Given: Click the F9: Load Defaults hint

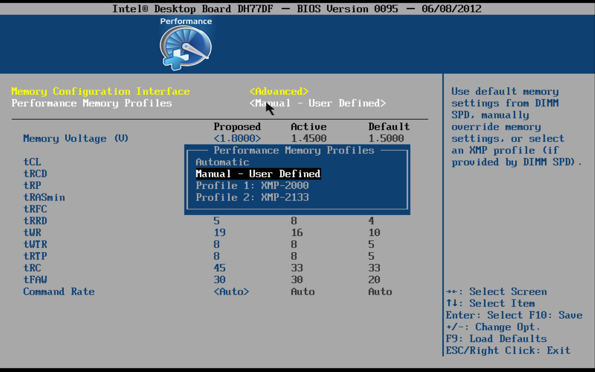Looking at the screenshot, I should tap(496, 339).
